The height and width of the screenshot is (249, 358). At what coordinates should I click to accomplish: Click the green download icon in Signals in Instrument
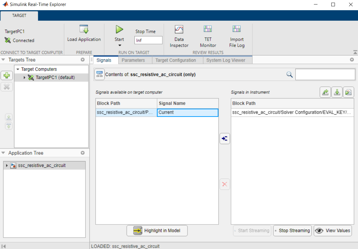337,92
